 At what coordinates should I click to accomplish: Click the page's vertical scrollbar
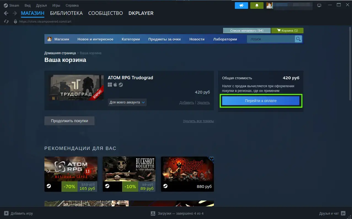click(350, 63)
